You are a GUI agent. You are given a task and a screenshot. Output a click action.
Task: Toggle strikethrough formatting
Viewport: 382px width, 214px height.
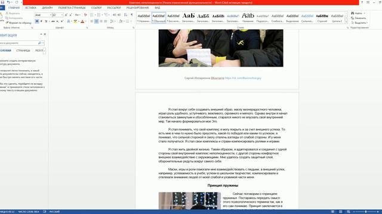tap(53, 21)
